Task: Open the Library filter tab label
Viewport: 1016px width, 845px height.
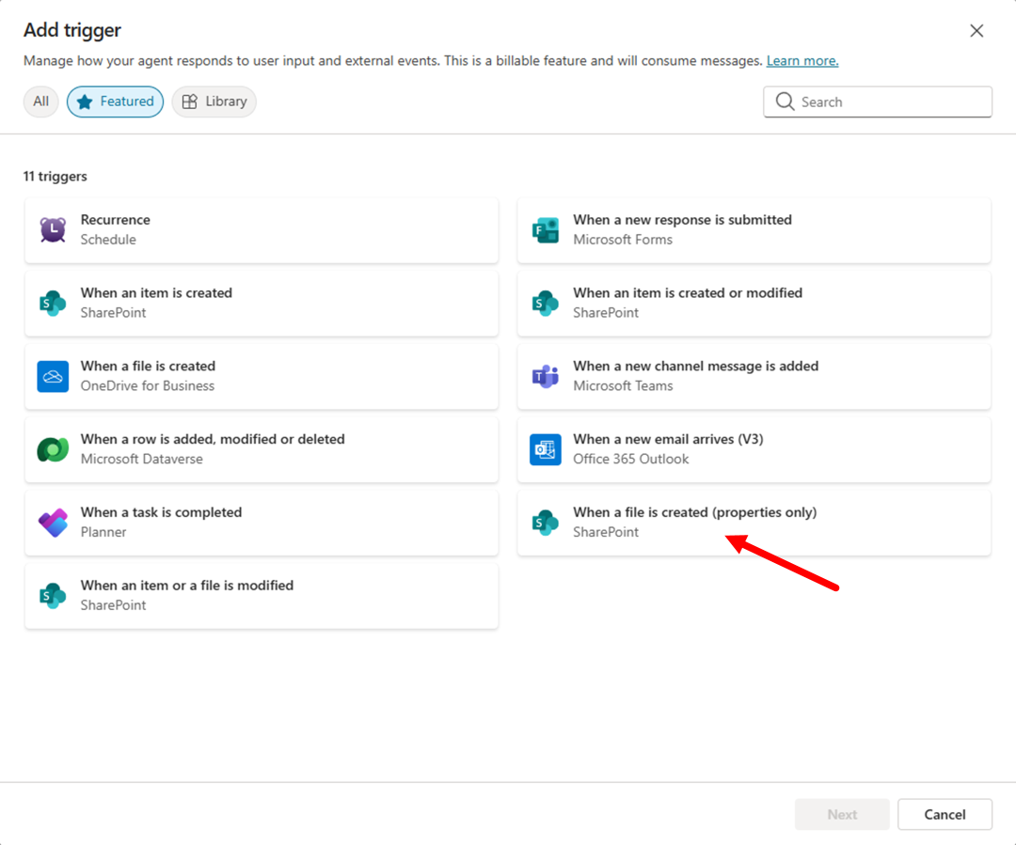Action: pyautogui.click(x=226, y=101)
